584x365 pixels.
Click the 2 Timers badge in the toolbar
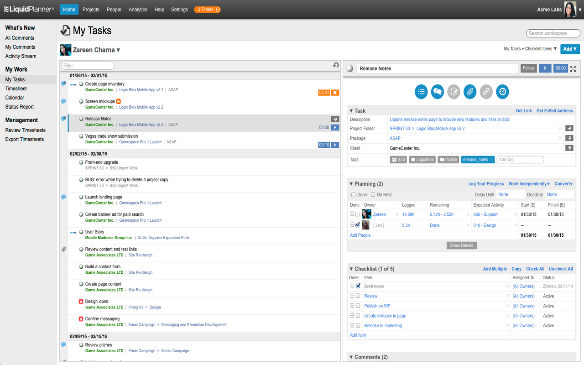208,9
